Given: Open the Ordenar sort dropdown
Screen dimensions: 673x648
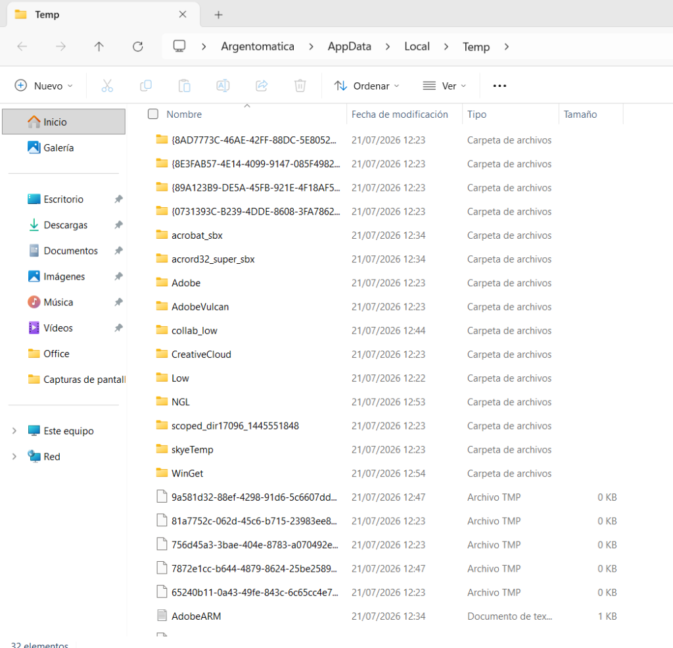Looking at the screenshot, I should (367, 86).
